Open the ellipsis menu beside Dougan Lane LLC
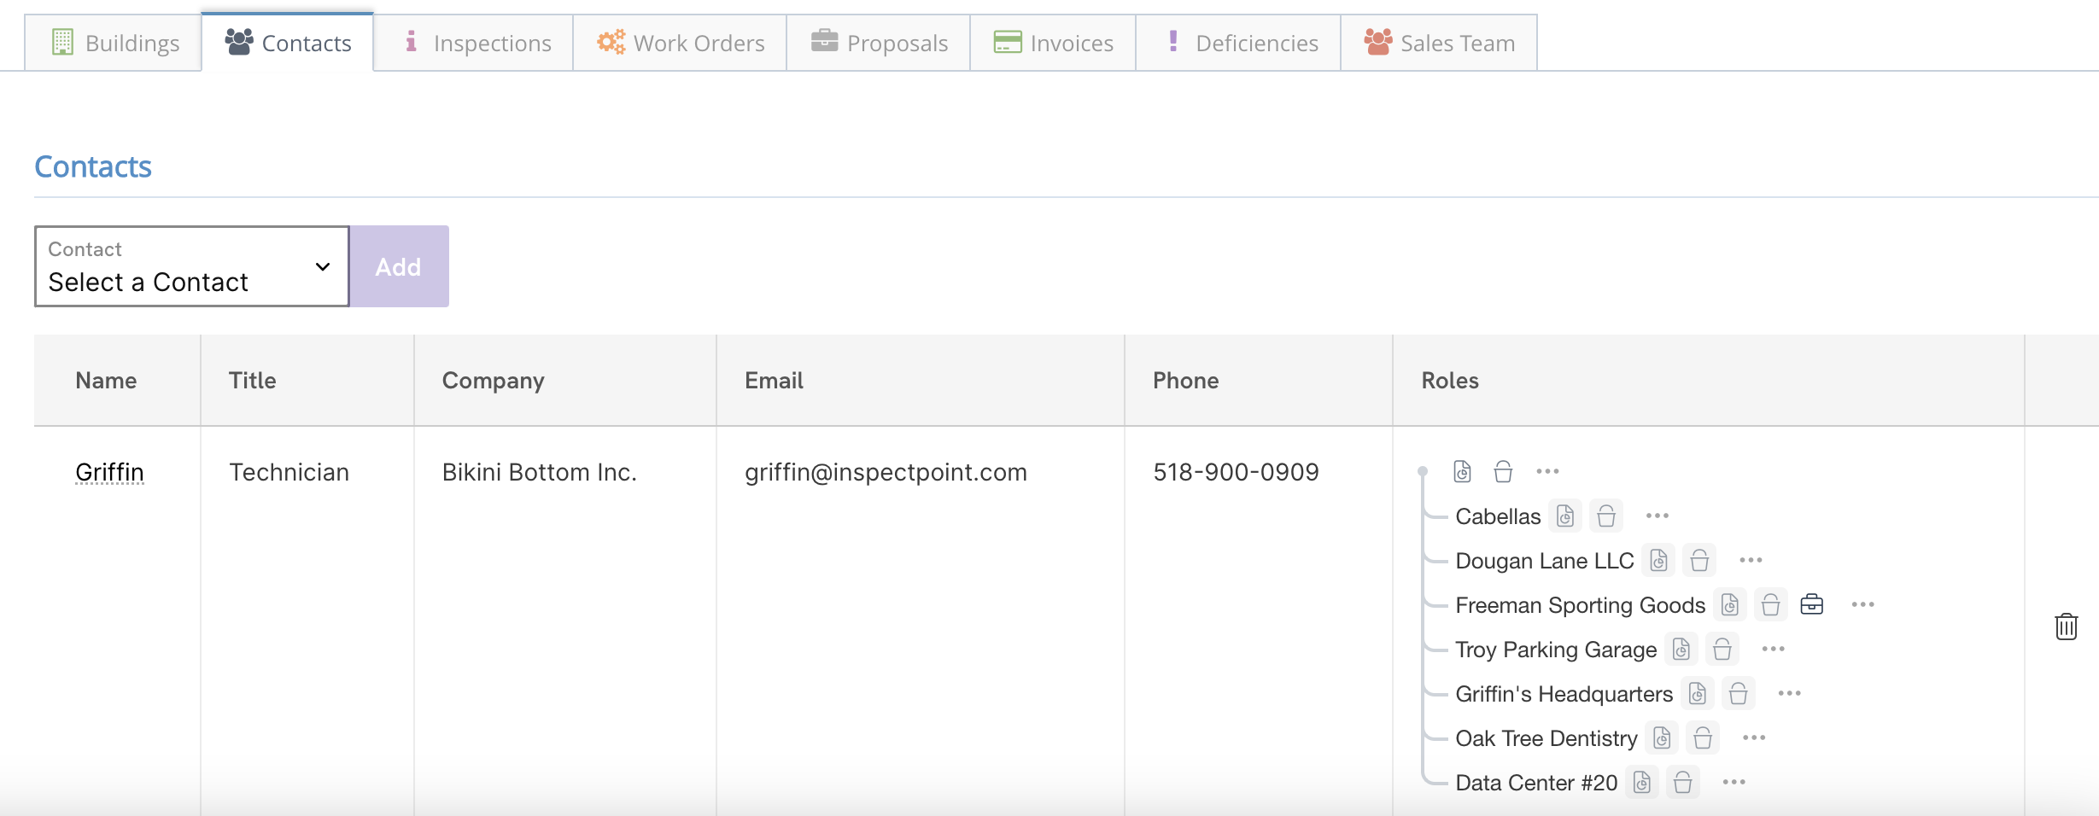Image resolution: width=2099 pixels, height=816 pixels. [x=1751, y=560]
